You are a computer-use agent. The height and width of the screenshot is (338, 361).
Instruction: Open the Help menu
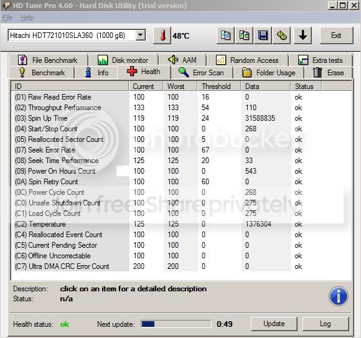pyautogui.click(x=27, y=17)
